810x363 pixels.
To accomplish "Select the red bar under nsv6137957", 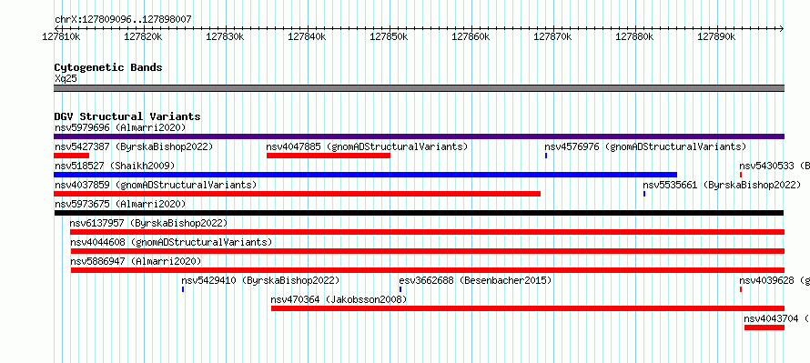I will click(x=427, y=232).
